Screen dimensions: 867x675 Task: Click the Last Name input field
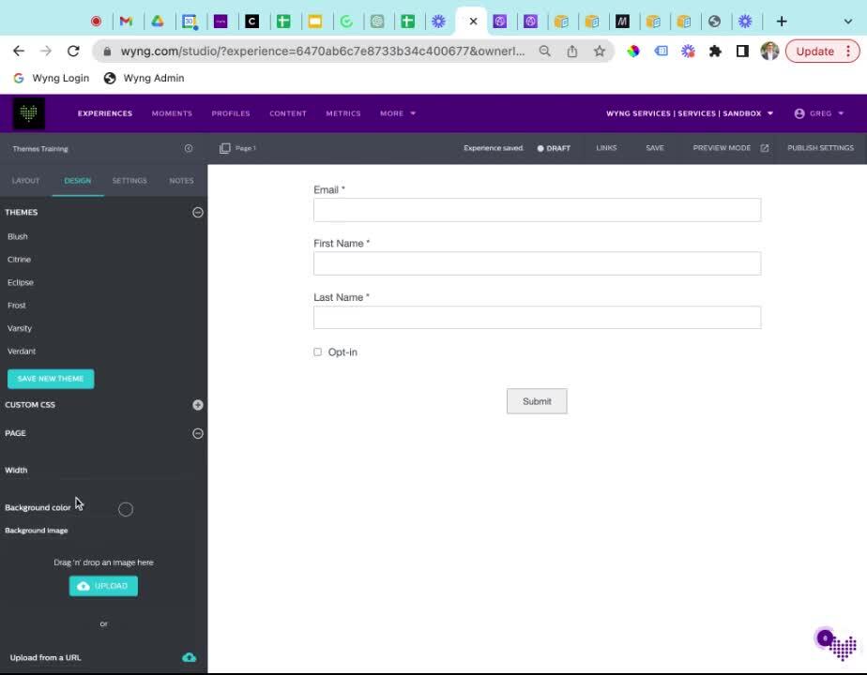pos(537,318)
